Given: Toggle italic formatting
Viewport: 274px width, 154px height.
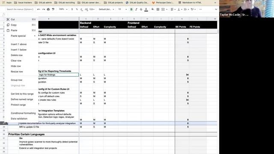Looking at the screenshot, I should [x=136, y=9].
